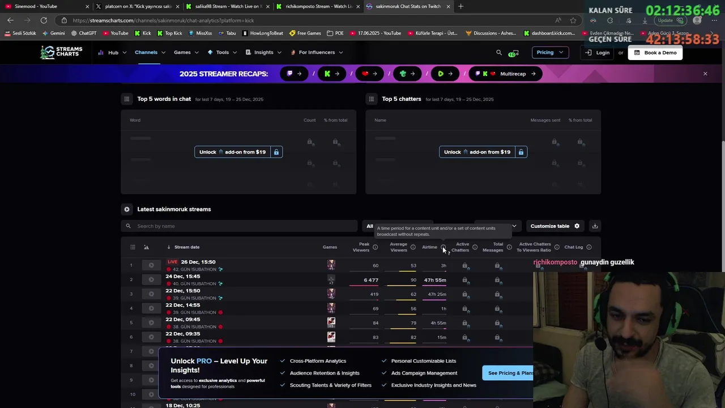Open the Twitch 2025 streamer recap

pos(294,74)
